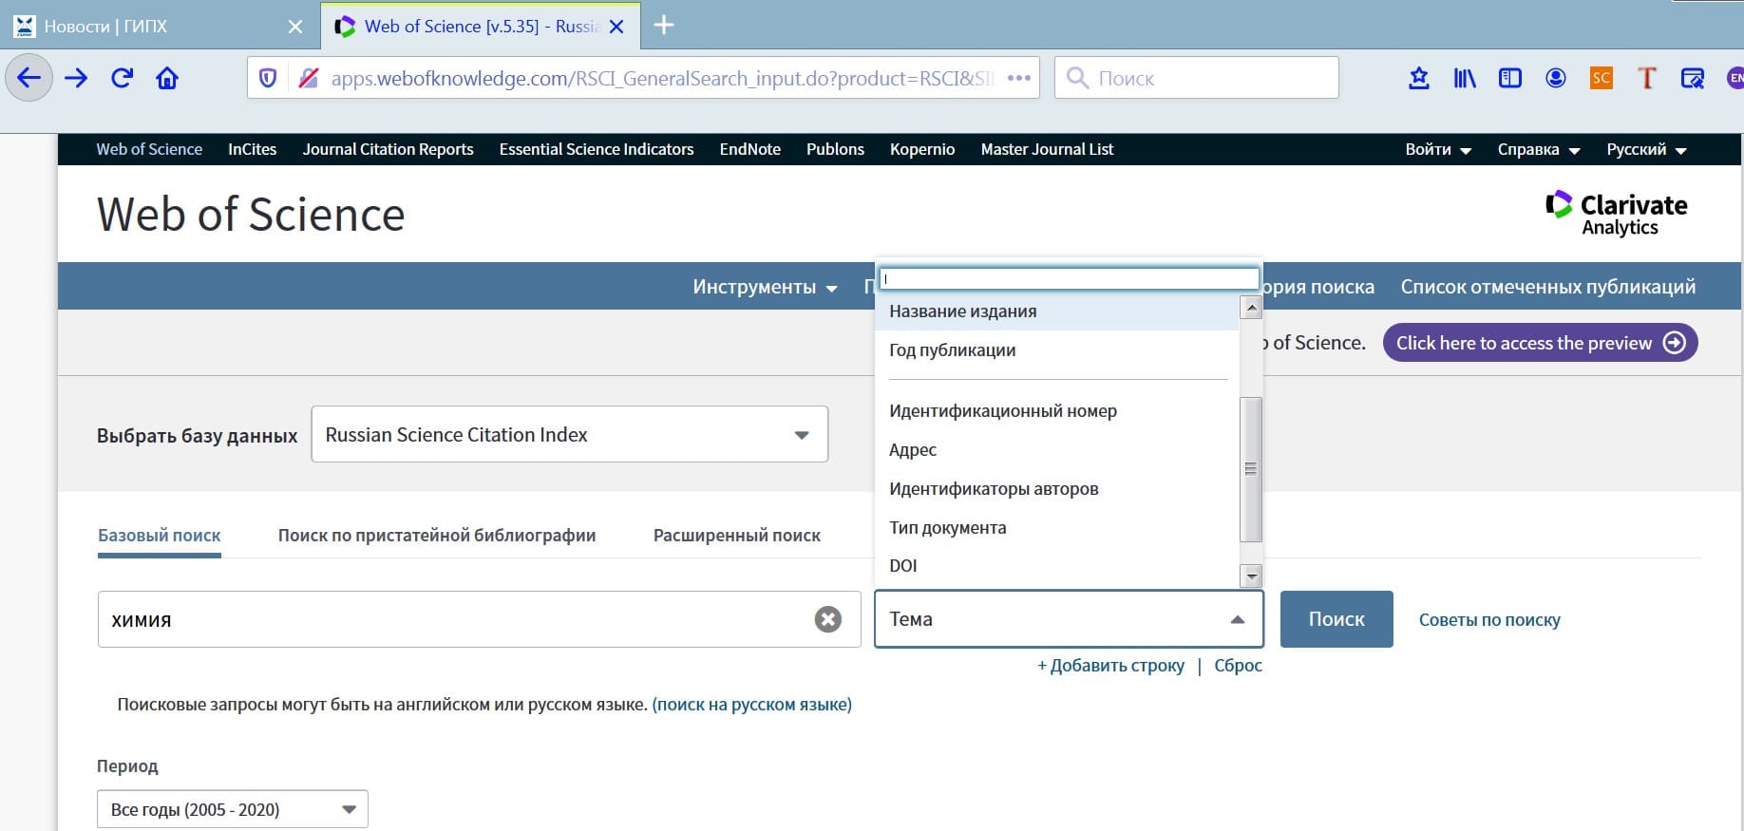Toggle the sidebar view icon
Image resolution: width=1744 pixels, height=831 pixels.
1509,78
